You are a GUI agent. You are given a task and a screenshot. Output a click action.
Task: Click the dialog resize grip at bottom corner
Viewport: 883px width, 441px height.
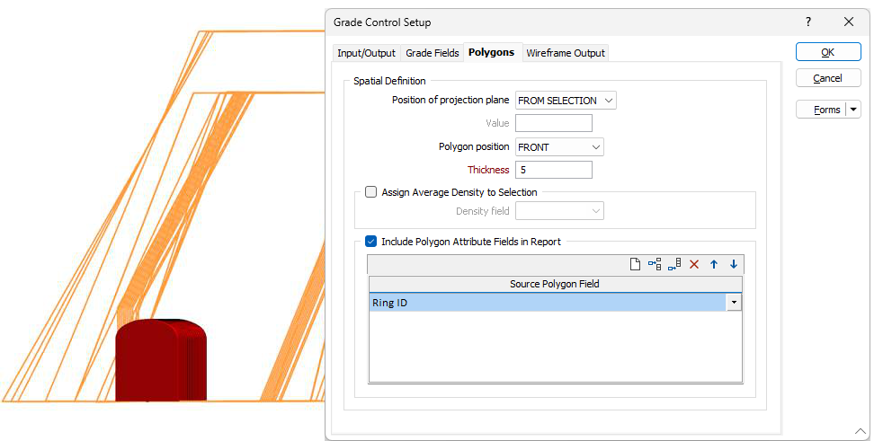pyautogui.click(x=861, y=431)
